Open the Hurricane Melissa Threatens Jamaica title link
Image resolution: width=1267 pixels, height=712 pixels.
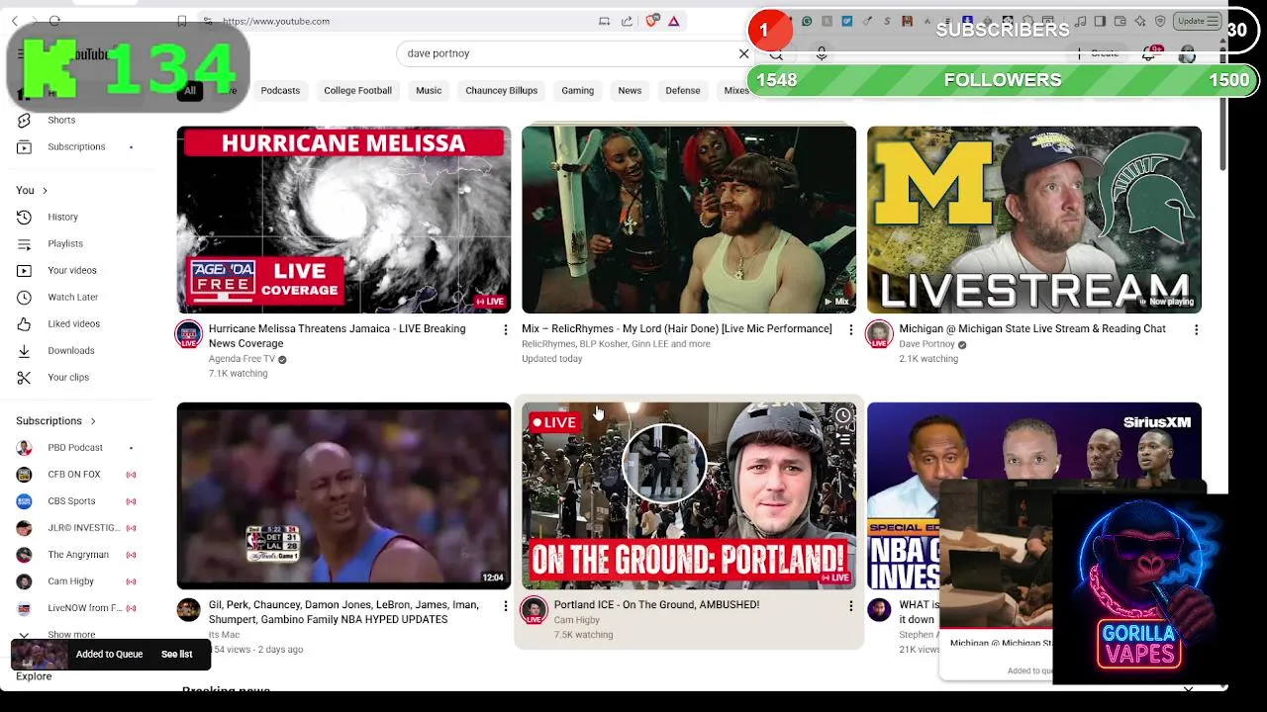click(337, 336)
